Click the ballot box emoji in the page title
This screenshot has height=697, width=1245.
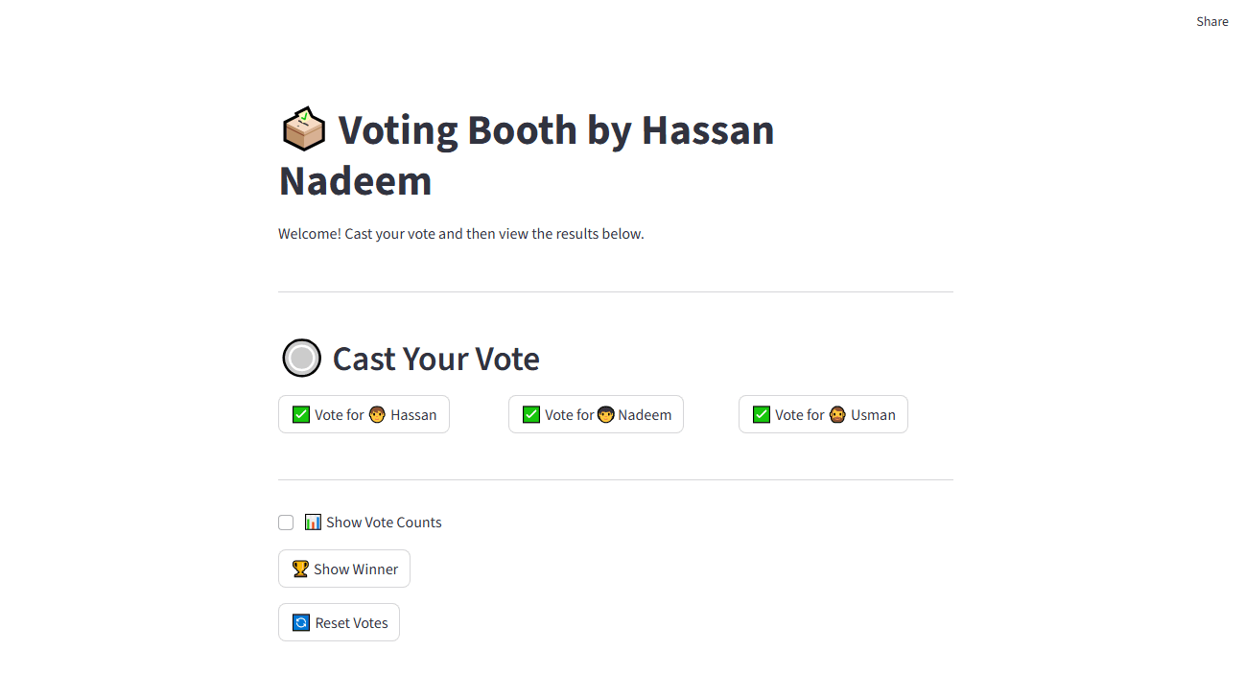pyautogui.click(x=303, y=128)
